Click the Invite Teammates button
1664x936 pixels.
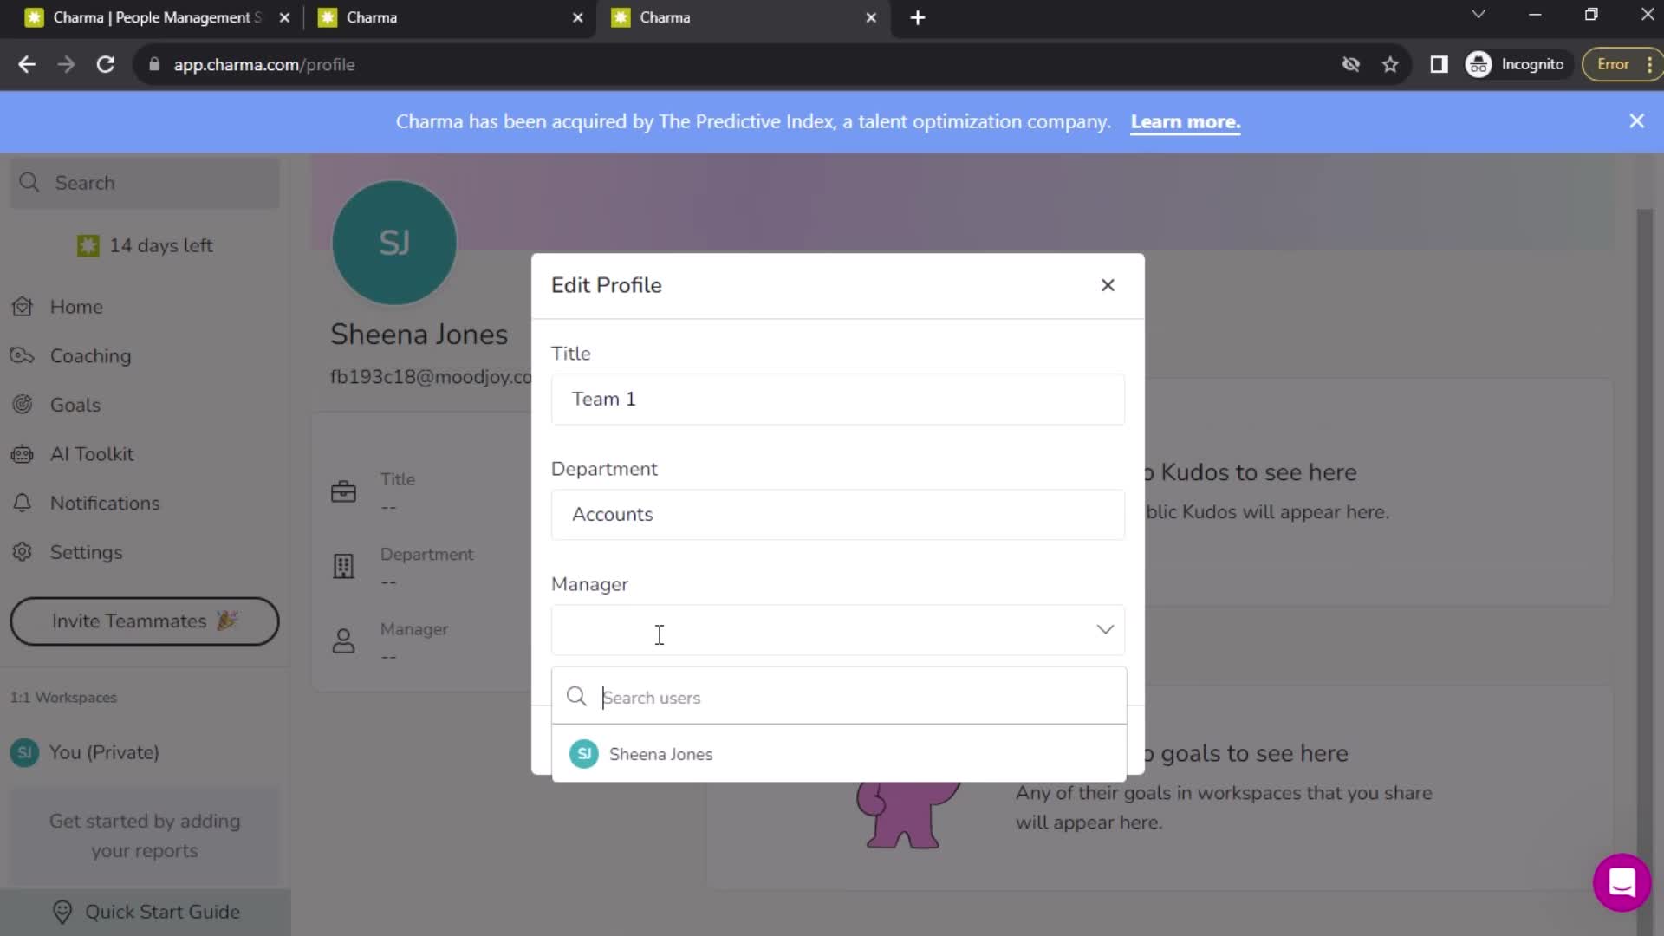pos(144,621)
